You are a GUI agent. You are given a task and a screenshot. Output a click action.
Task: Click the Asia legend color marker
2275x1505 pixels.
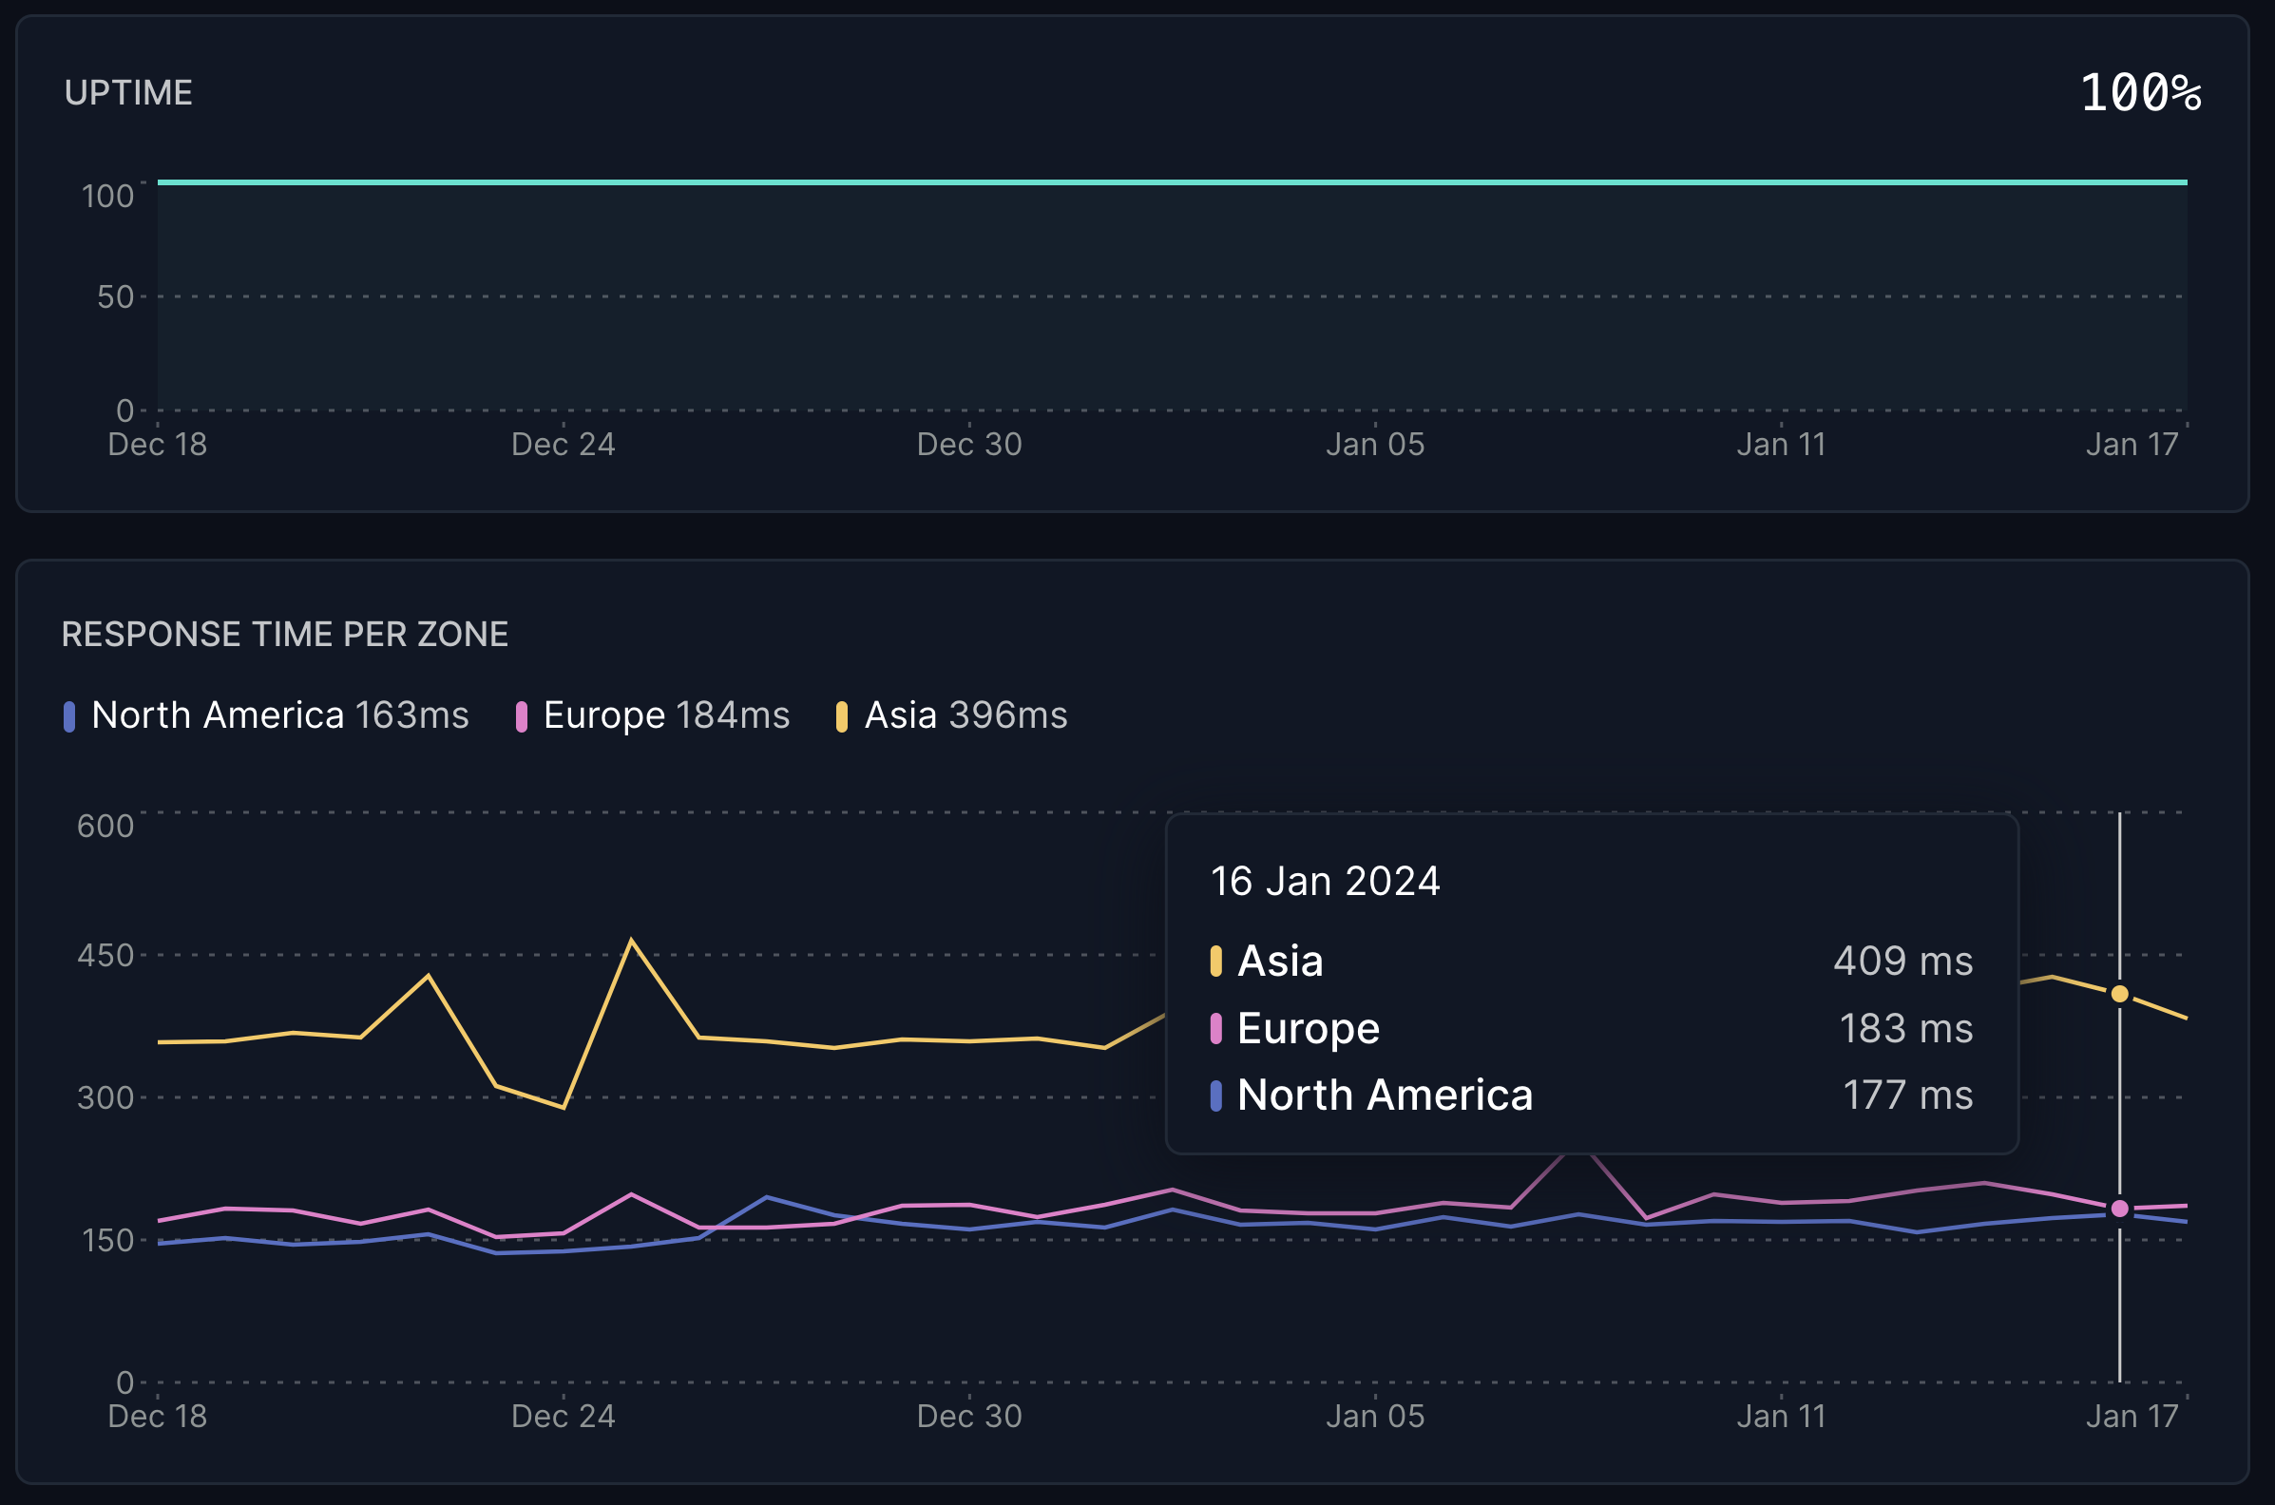click(842, 715)
